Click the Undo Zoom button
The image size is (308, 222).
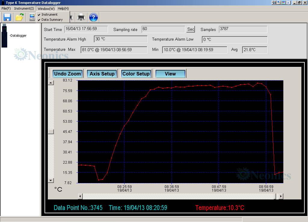pyautogui.click(x=68, y=74)
